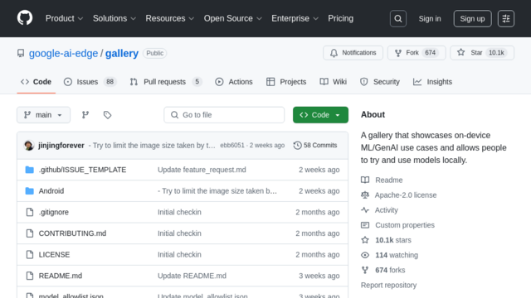Click the tags icon beside the branches icon
Screen dimensions: 531x298
(x=107, y=115)
